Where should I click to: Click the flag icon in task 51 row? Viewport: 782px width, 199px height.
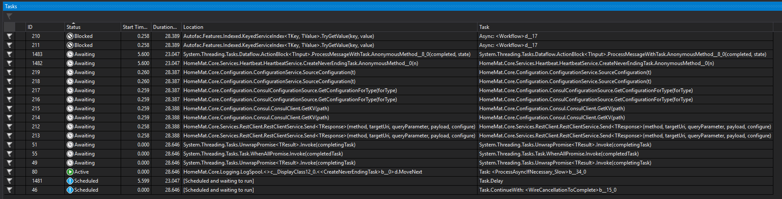pyautogui.click(x=10, y=145)
